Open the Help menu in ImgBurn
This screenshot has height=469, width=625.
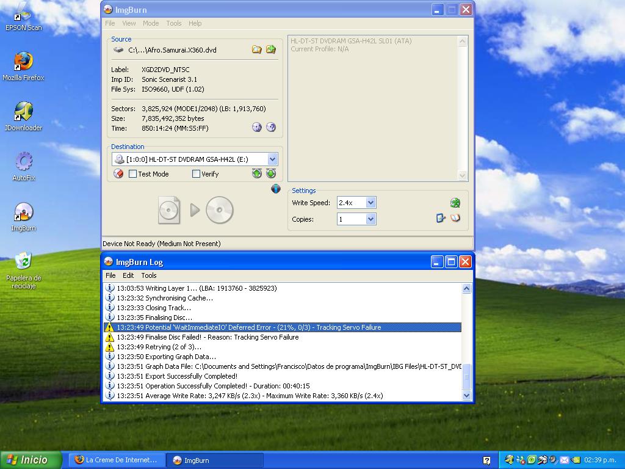click(195, 23)
